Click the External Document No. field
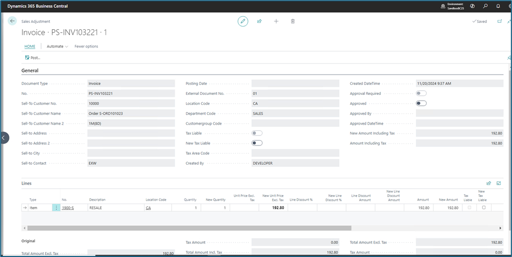The height and width of the screenshot is (257, 512). coord(295,93)
